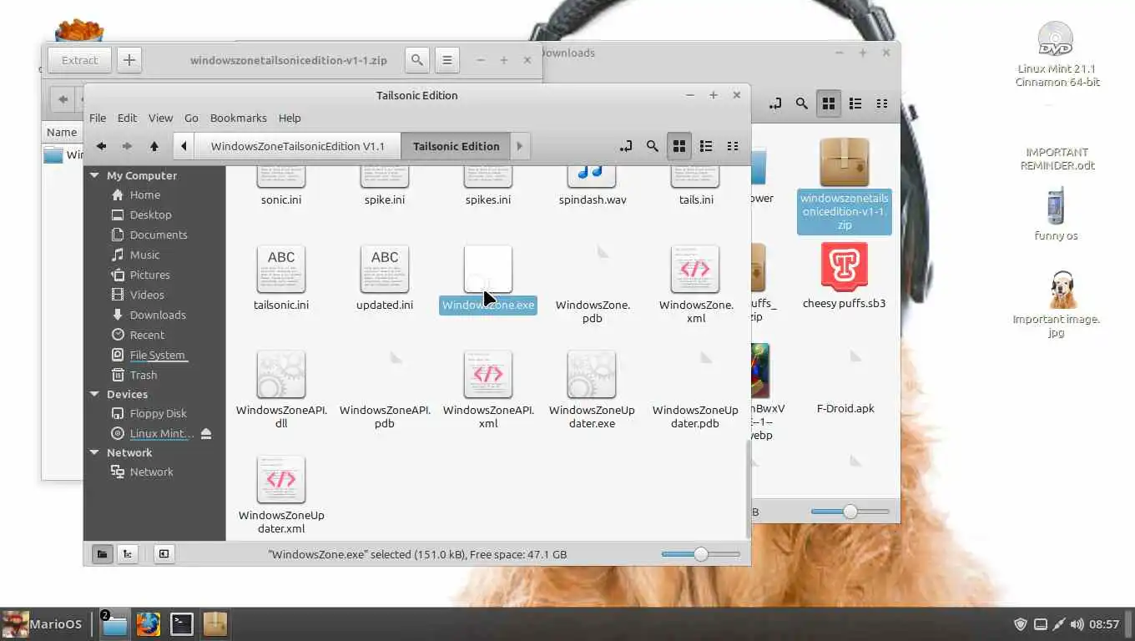Switch Tailsonic Edition to list view
Screen dimensions: 1135x641
pyautogui.click(x=706, y=146)
